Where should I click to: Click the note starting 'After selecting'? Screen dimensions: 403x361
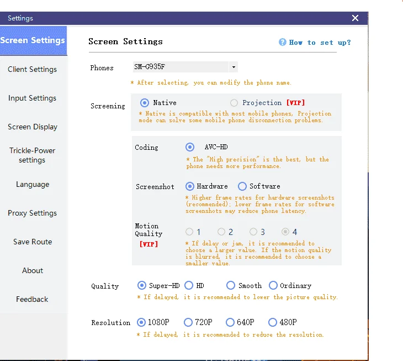(211, 83)
